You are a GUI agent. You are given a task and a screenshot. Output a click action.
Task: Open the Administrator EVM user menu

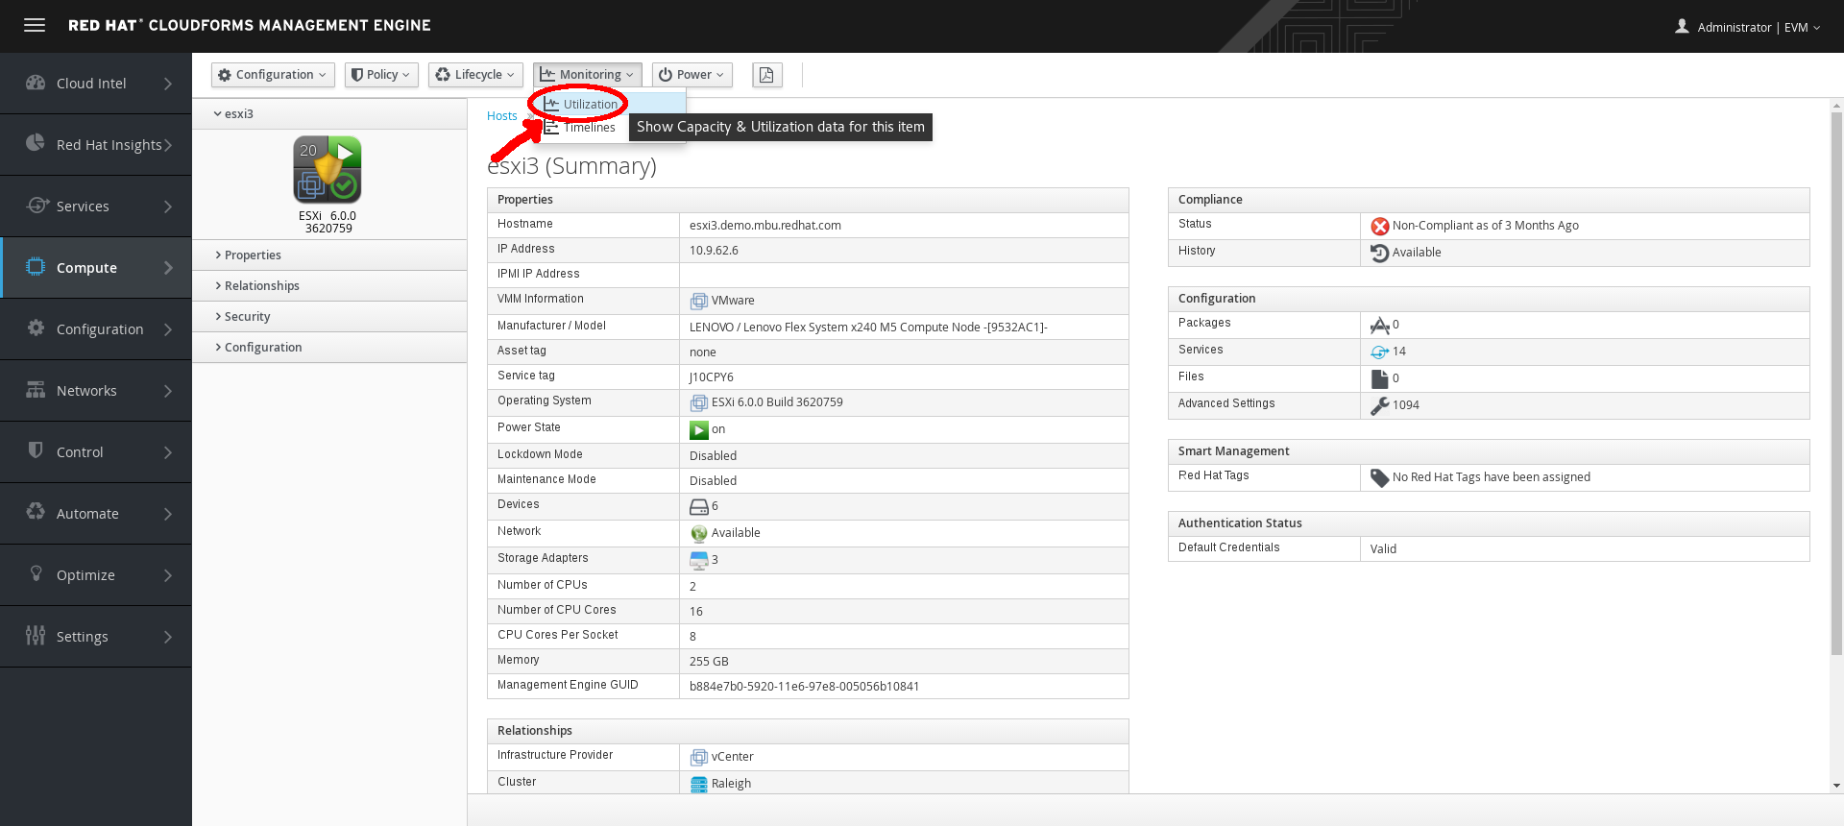(x=1747, y=27)
